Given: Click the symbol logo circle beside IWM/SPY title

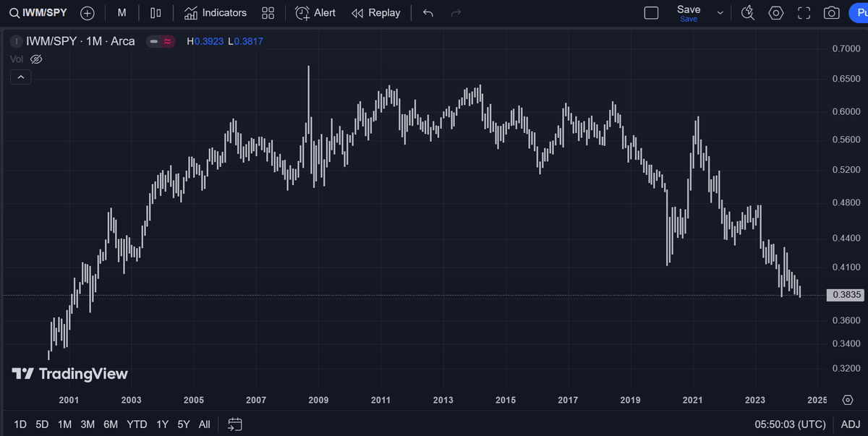Looking at the screenshot, I should coord(16,41).
